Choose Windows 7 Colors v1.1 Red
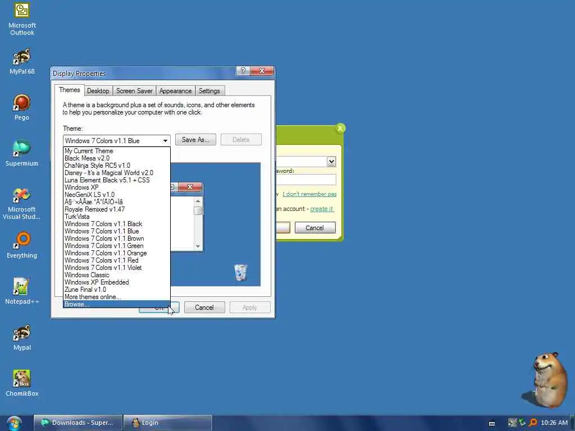 click(117, 260)
